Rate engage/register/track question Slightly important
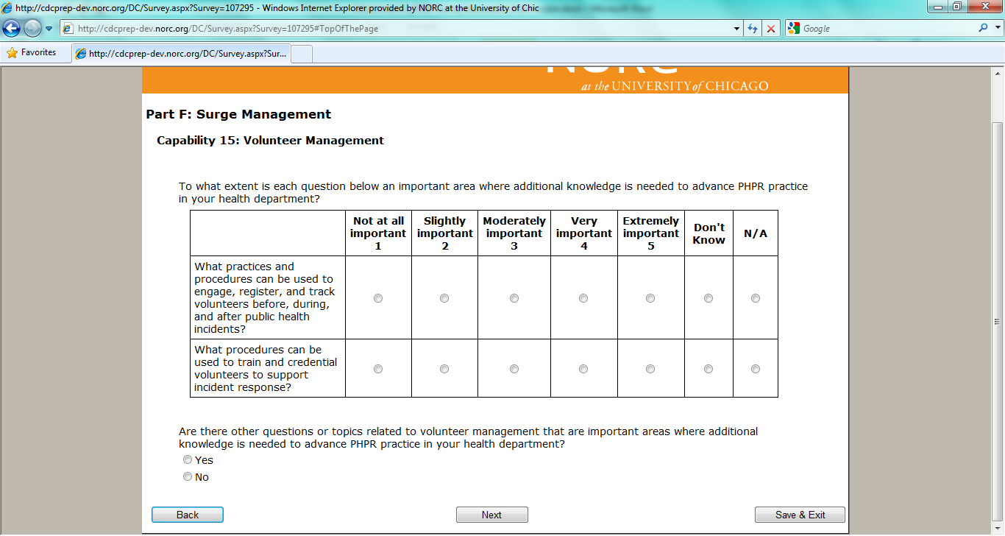The image size is (1005, 536). (x=444, y=298)
